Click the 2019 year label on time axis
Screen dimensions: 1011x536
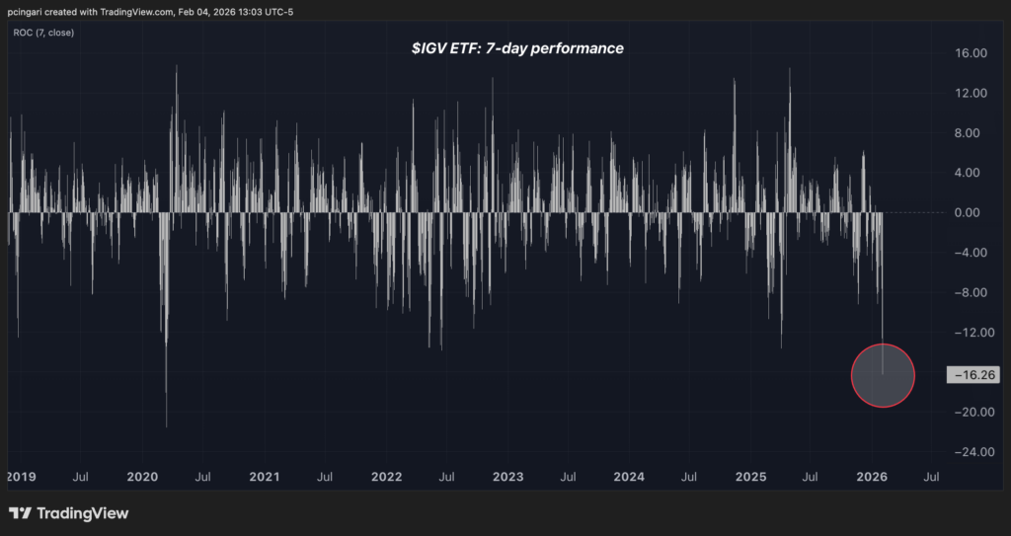coord(21,477)
